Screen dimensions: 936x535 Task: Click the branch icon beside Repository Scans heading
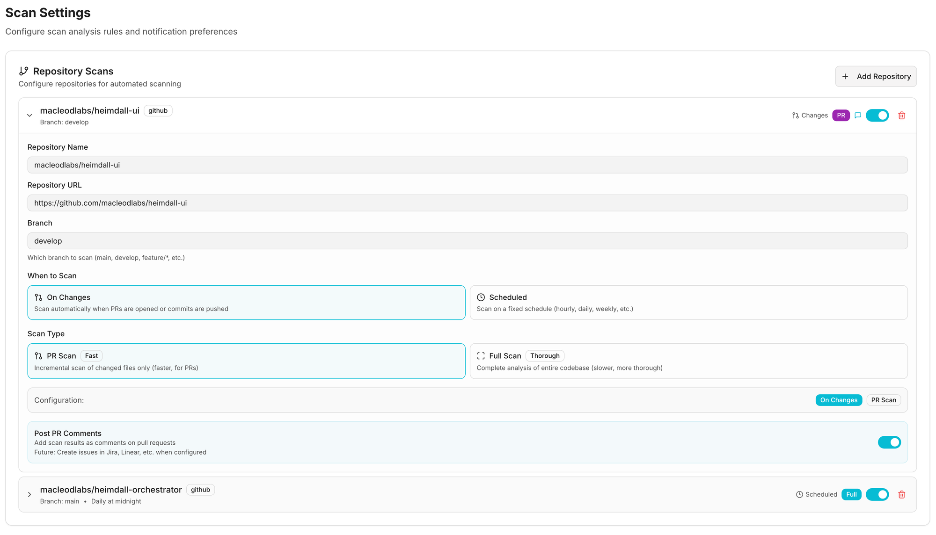(24, 71)
